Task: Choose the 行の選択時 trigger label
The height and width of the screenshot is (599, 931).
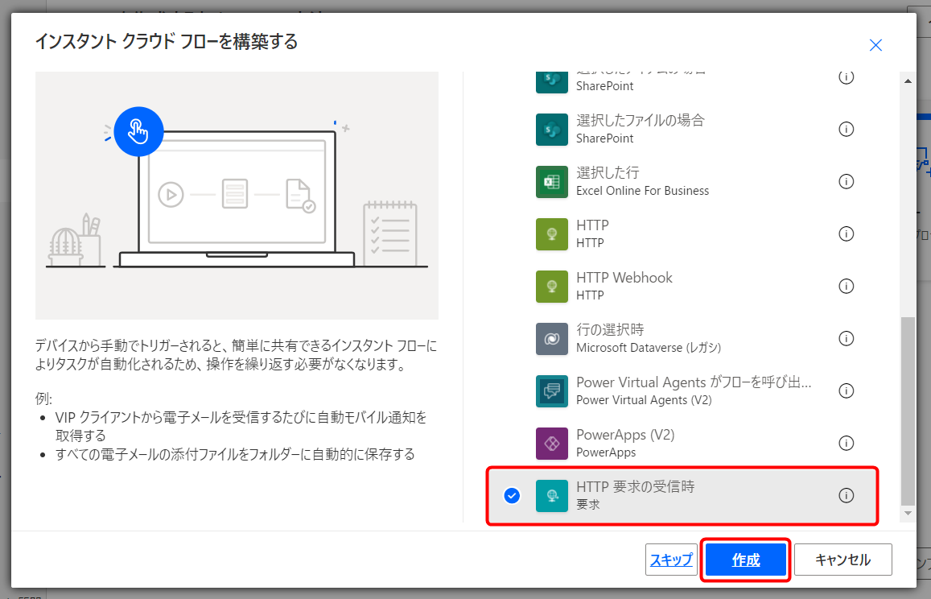Action: [x=610, y=329]
